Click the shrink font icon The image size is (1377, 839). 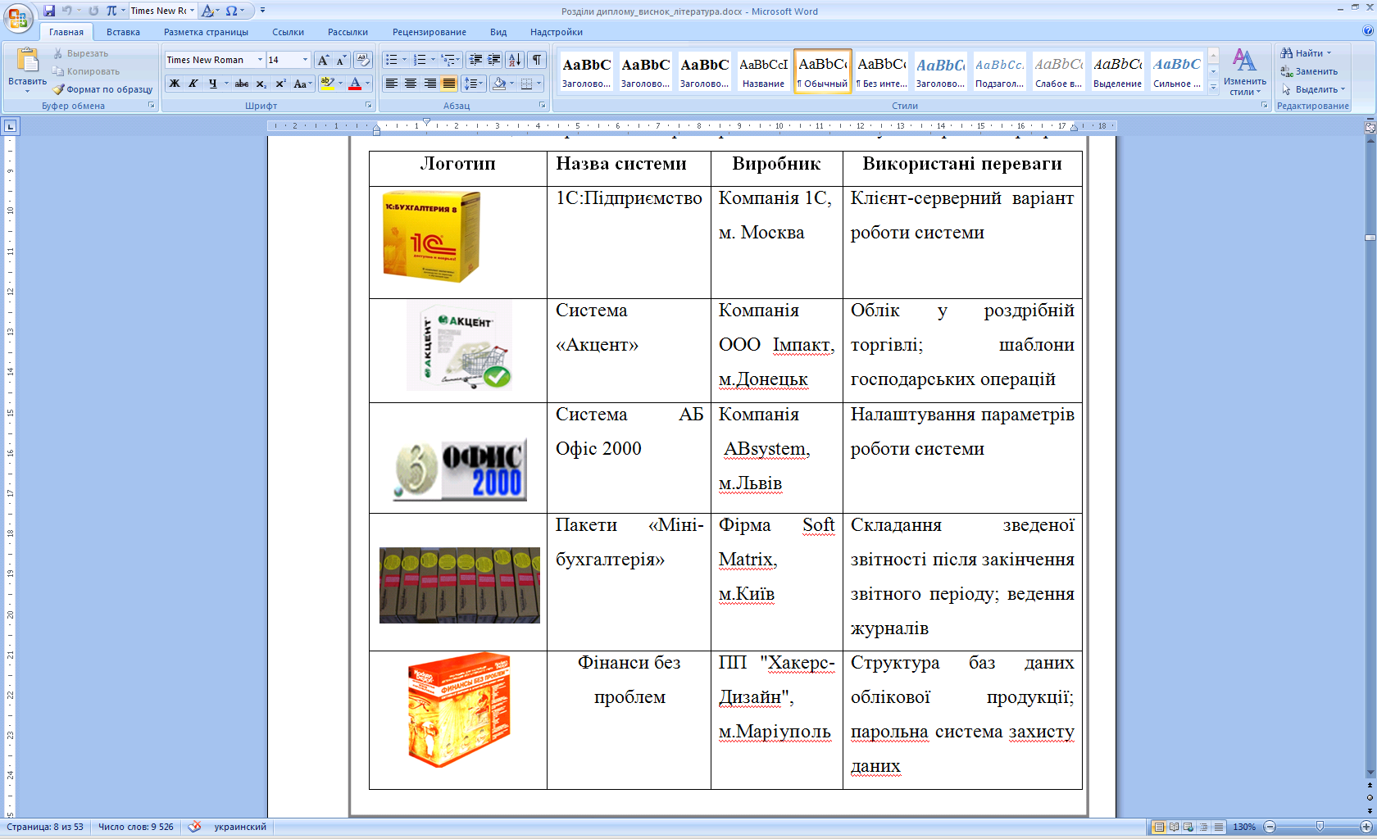coord(341,60)
